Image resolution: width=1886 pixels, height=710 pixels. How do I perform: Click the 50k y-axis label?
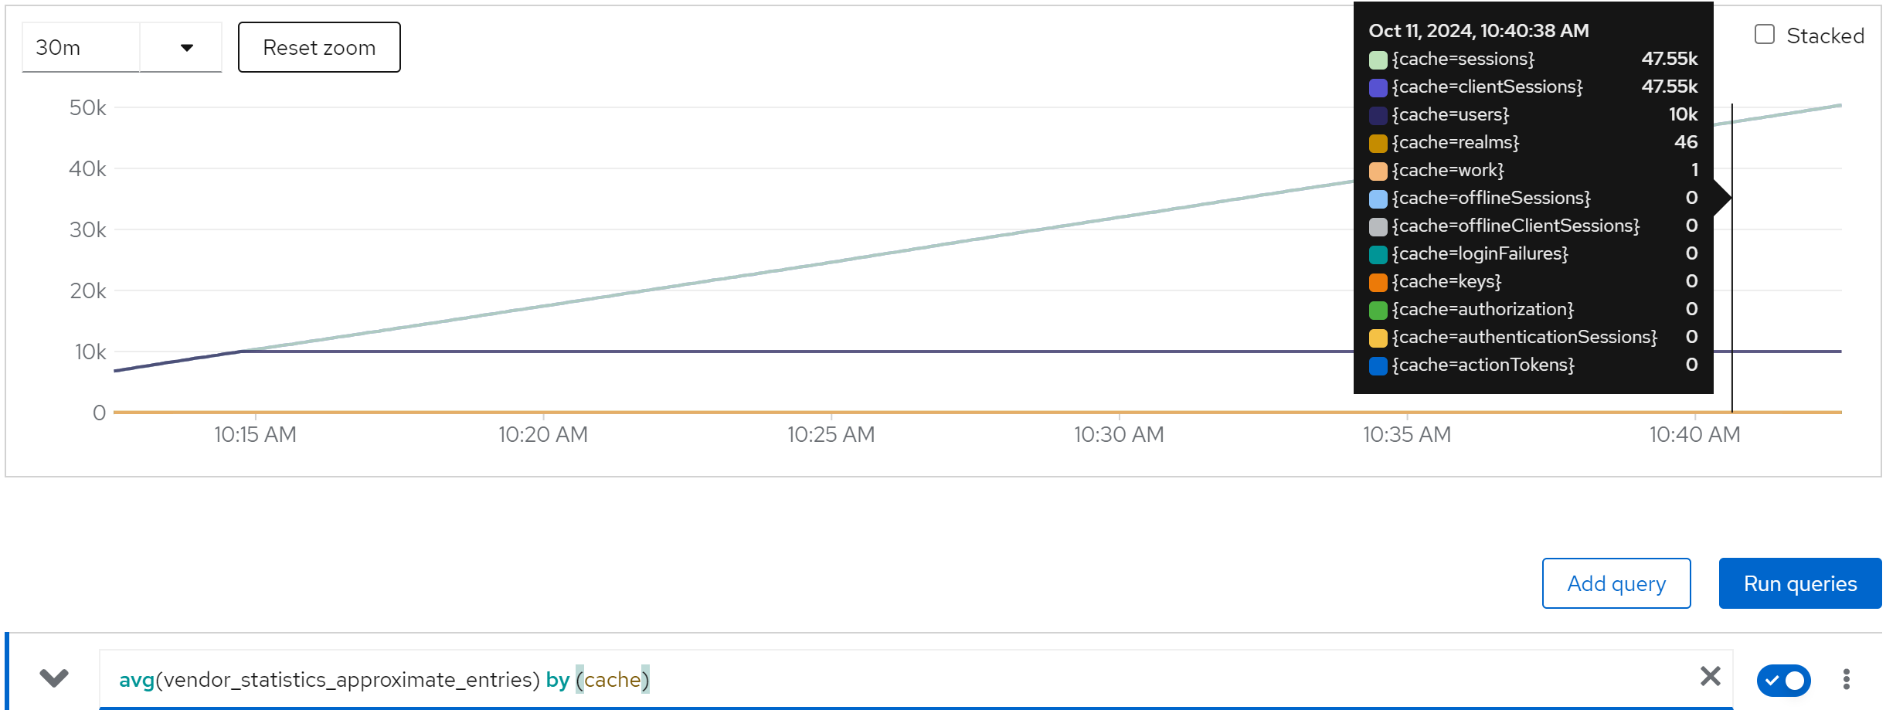[87, 107]
